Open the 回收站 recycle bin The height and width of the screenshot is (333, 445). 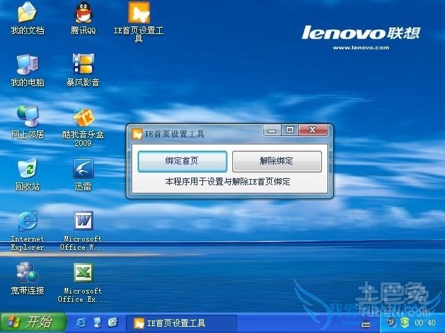click(27, 174)
